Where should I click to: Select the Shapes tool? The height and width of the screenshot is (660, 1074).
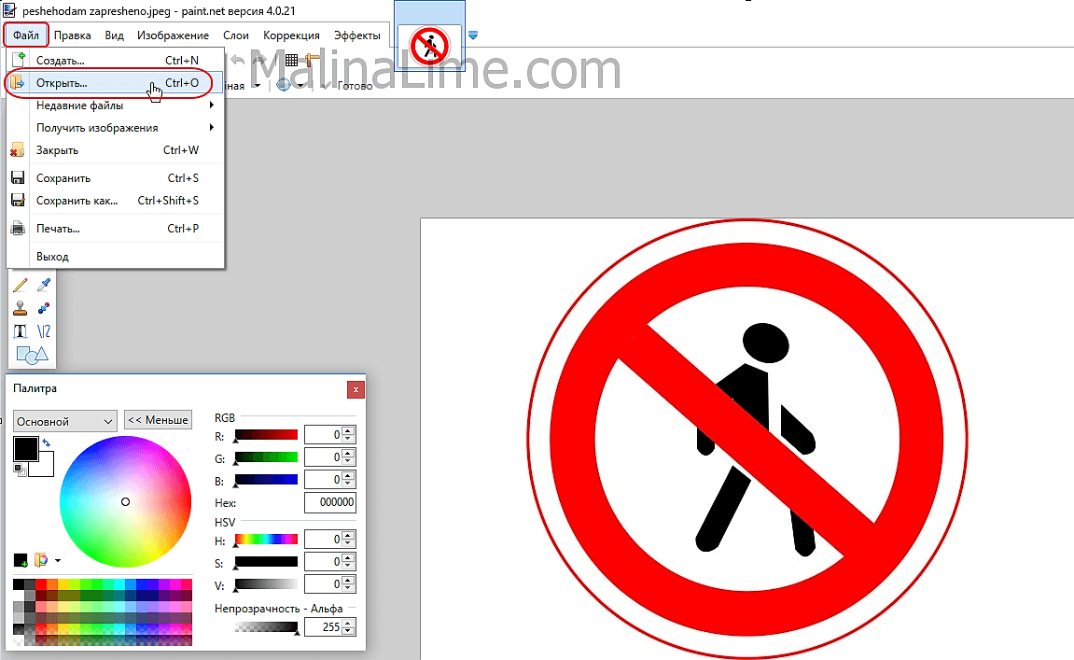31,355
